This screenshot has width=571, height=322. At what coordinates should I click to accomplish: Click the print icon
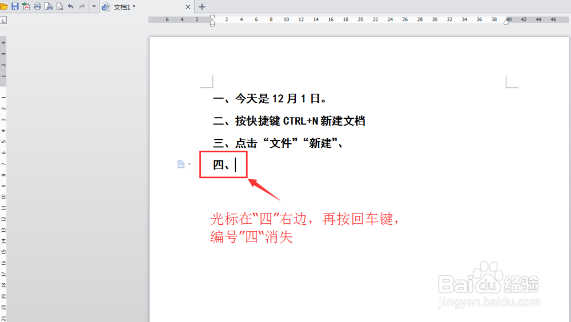(37, 6)
